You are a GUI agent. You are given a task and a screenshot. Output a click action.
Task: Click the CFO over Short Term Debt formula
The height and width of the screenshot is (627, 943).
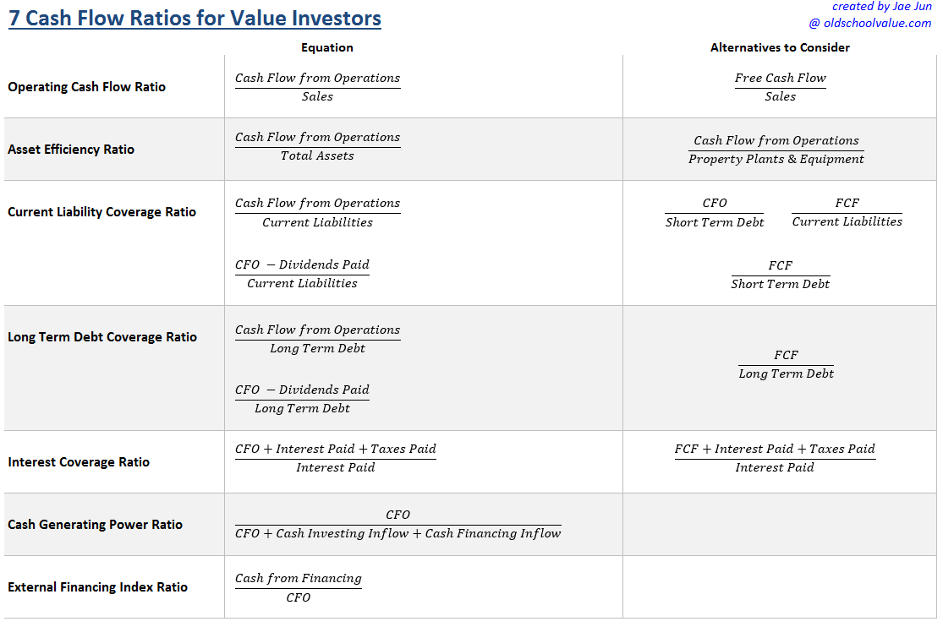point(715,212)
